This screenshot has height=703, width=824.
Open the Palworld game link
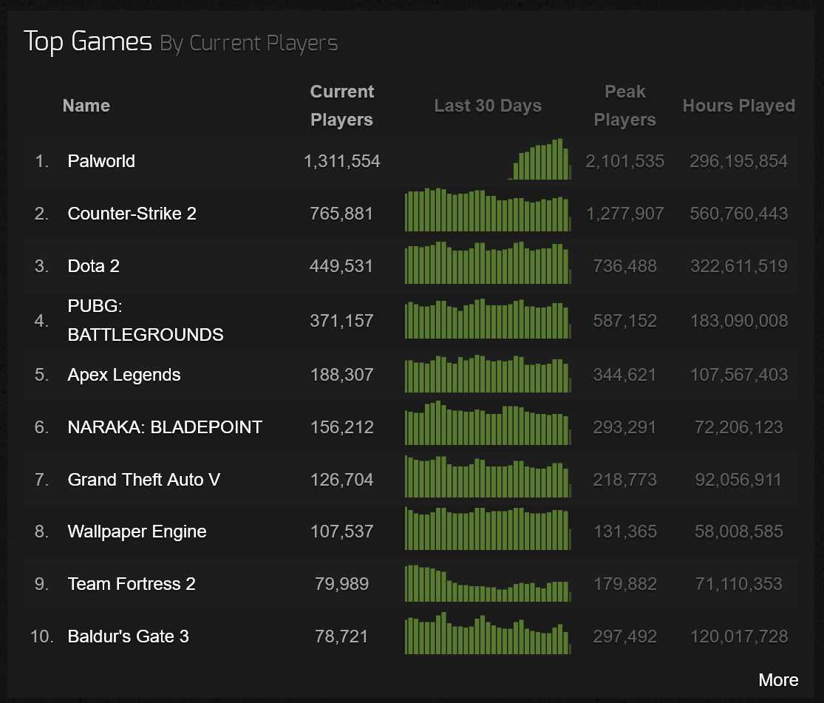pos(101,161)
